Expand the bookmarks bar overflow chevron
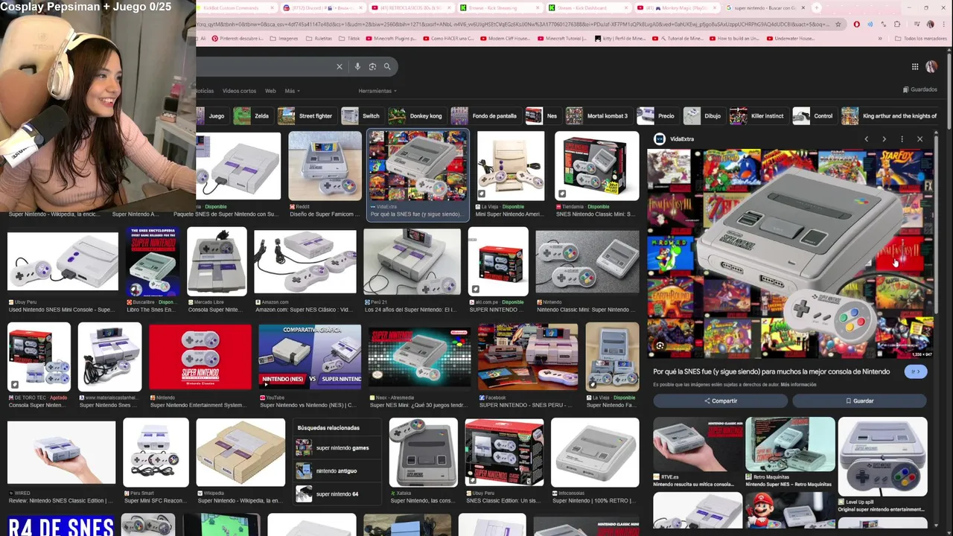Screen dimensions: 953x536 pyautogui.click(x=880, y=39)
